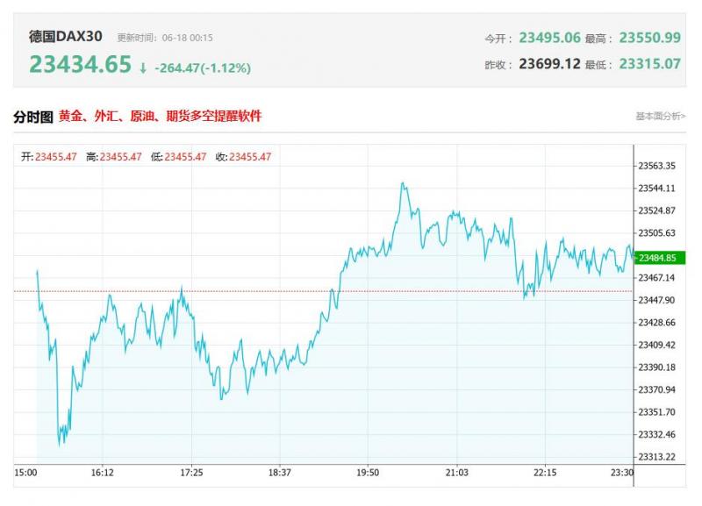The width and height of the screenshot is (702, 506).
Task: Click the 23313.22 y-axis label
Action: click(656, 457)
